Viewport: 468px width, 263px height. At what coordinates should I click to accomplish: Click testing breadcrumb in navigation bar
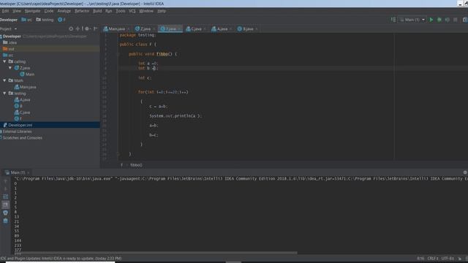pyautogui.click(x=45, y=20)
